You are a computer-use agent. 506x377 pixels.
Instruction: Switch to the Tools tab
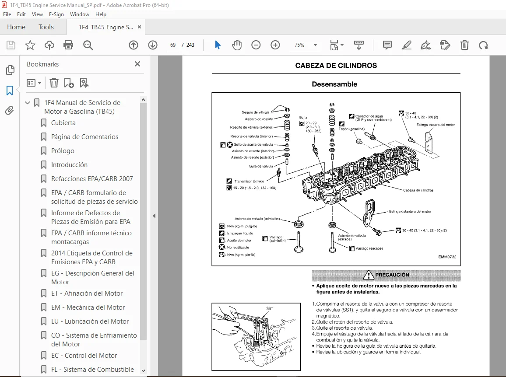pos(46,27)
